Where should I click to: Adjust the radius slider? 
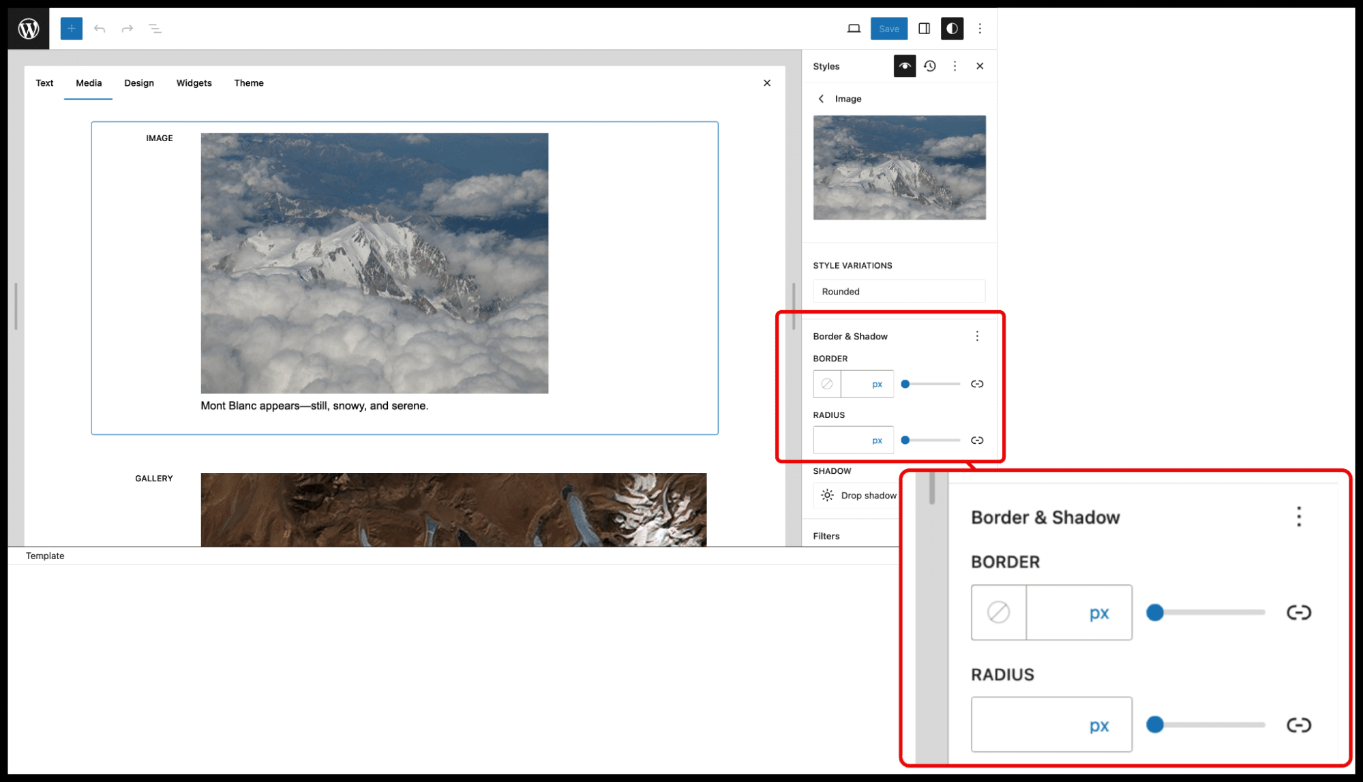click(x=931, y=440)
